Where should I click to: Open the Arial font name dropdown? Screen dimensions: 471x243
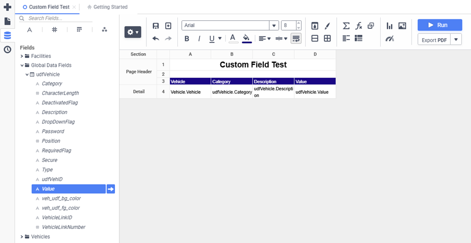[x=274, y=26]
